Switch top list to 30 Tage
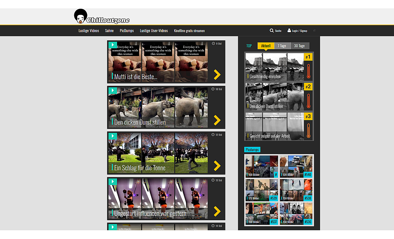The height and width of the screenshot is (239, 394). point(300,46)
